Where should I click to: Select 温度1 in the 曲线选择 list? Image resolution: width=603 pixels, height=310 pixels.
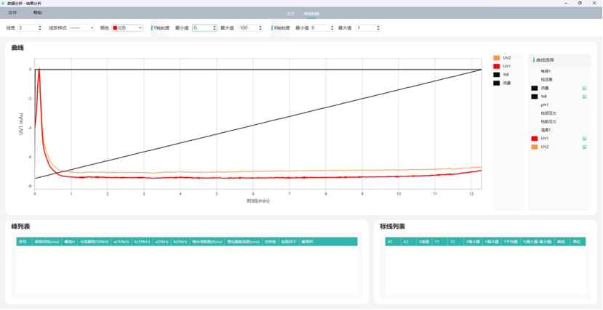click(x=546, y=130)
